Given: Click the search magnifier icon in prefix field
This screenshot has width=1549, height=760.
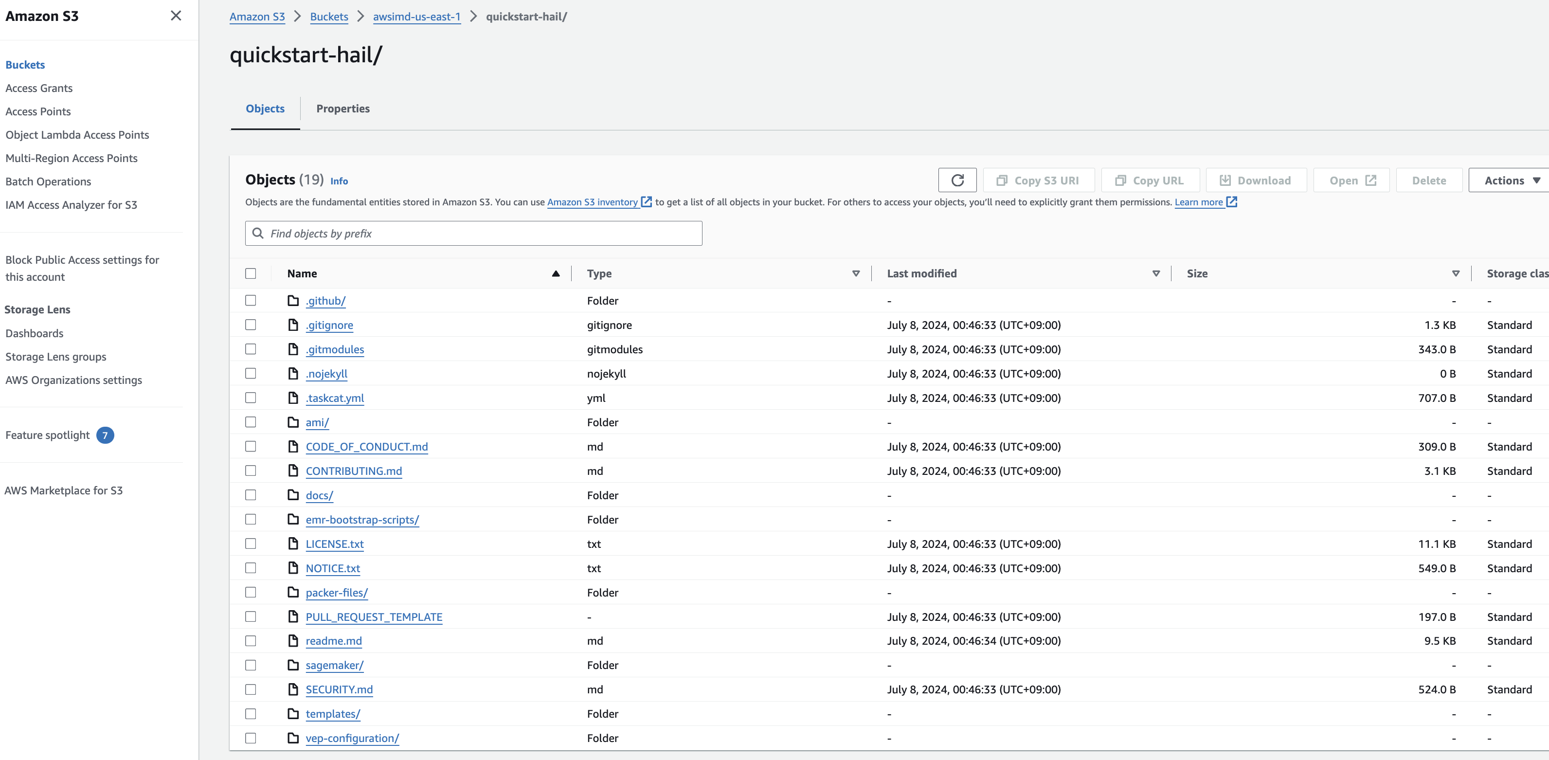Looking at the screenshot, I should tap(258, 233).
